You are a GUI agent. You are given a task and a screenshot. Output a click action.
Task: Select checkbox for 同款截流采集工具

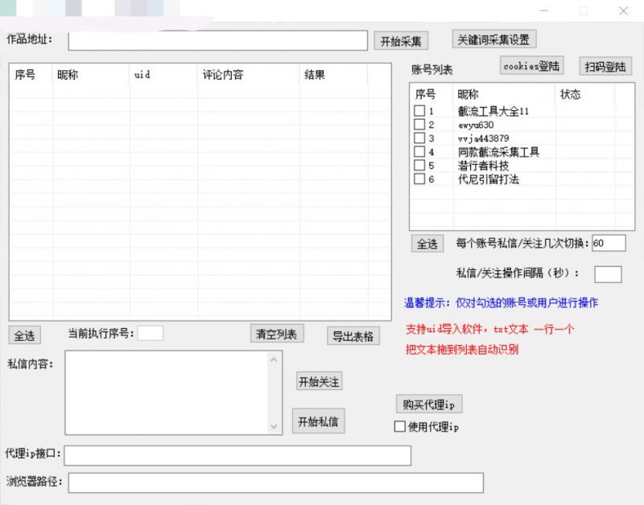point(419,152)
